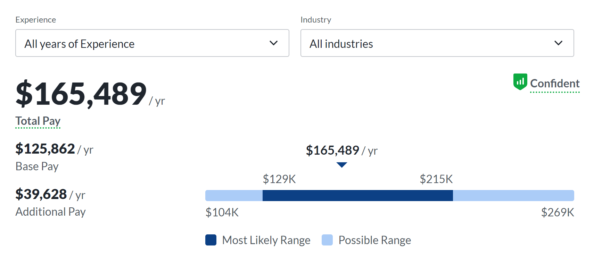This screenshot has width=594, height=259.
Task: Click the dark blue Most Likely Range legend square
Action: (211, 240)
